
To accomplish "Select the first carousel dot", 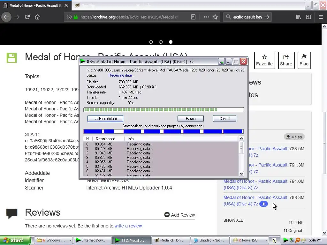I will (151, 42).
